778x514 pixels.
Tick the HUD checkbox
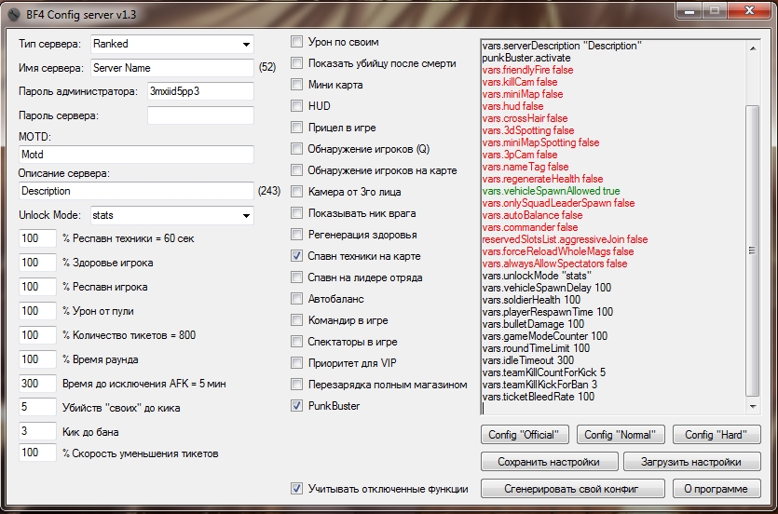click(x=296, y=105)
